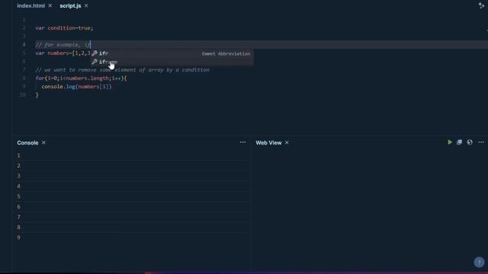Select the 'ifr' Emmet suggestion
Image resolution: width=488 pixels, height=274 pixels.
172,53
